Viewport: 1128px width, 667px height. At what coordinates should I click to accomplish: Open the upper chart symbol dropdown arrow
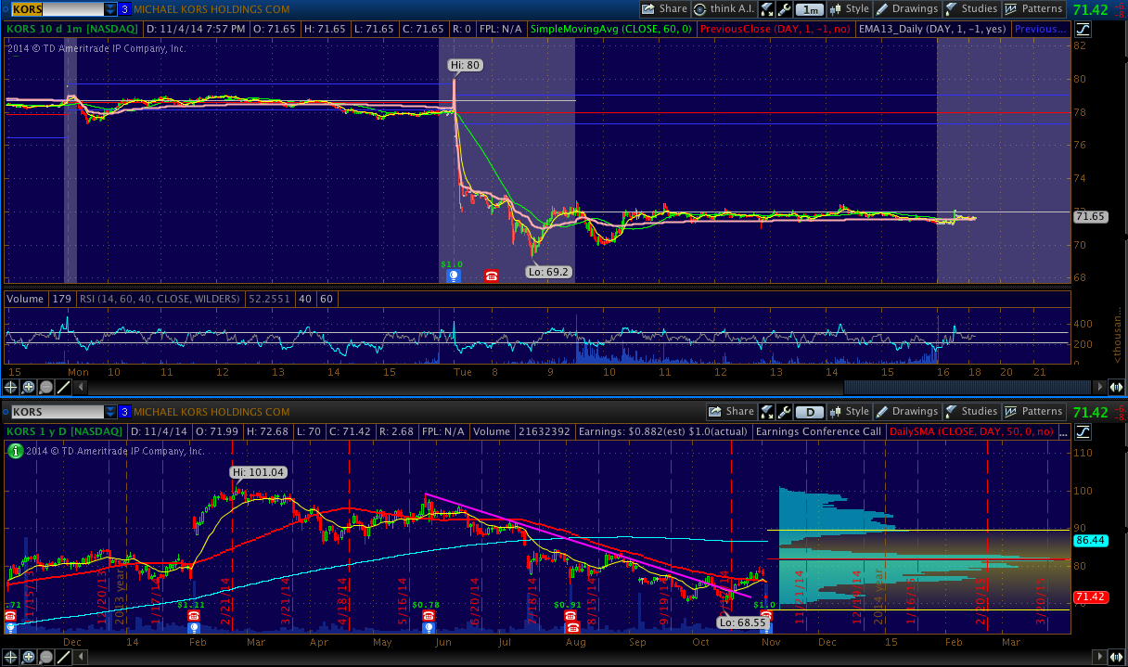point(110,9)
